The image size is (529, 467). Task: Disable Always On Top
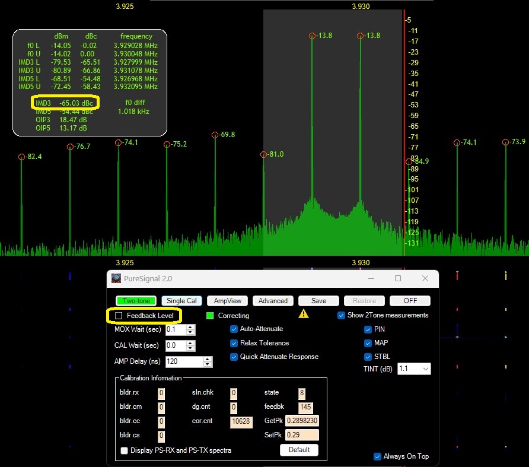pyautogui.click(x=377, y=456)
